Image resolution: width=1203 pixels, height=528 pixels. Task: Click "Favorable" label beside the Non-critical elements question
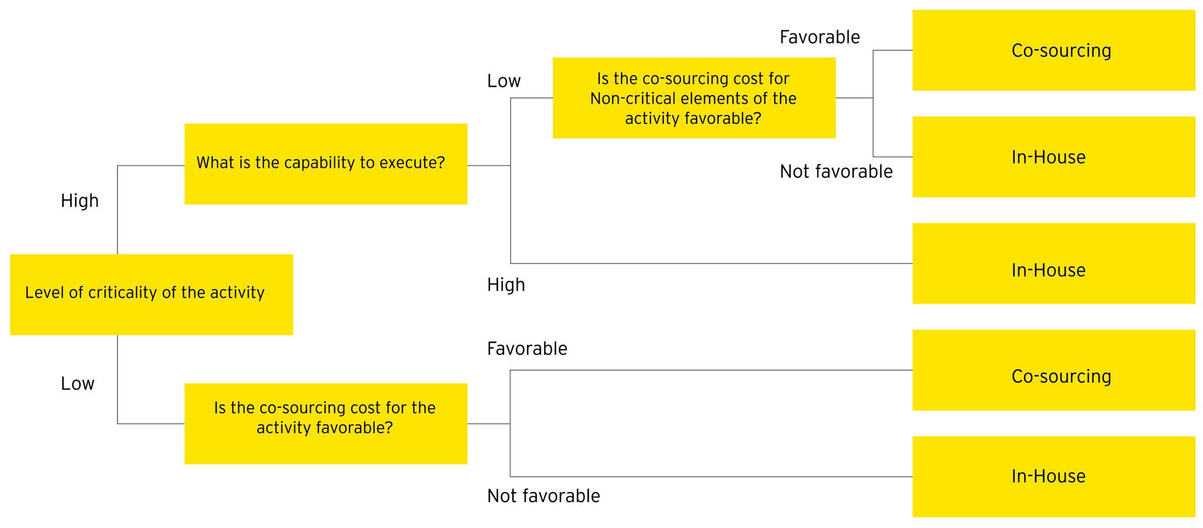point(819,38)
